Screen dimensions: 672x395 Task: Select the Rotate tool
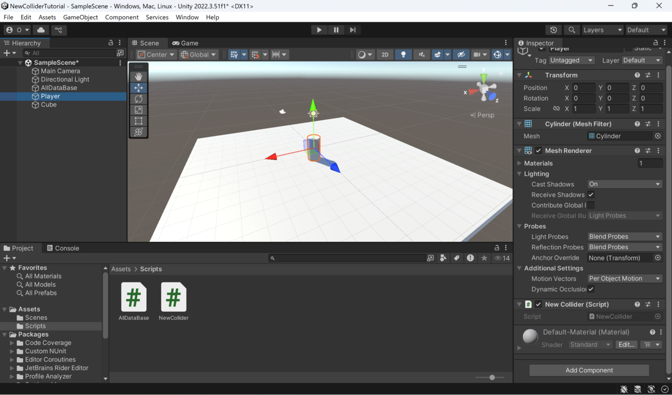point(138,98)
